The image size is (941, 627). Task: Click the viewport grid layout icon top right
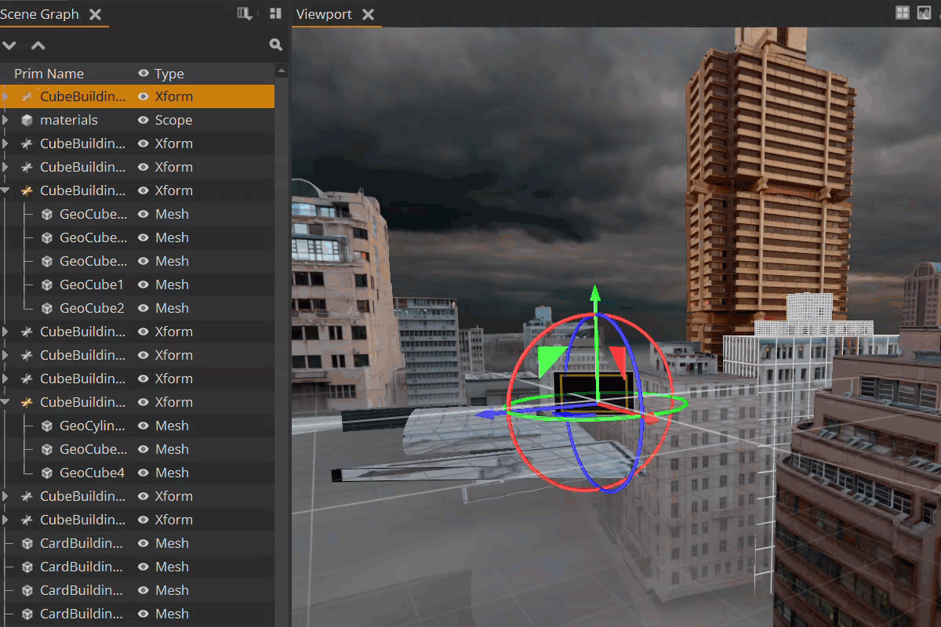pyautogui.click(x=903, y=13)
